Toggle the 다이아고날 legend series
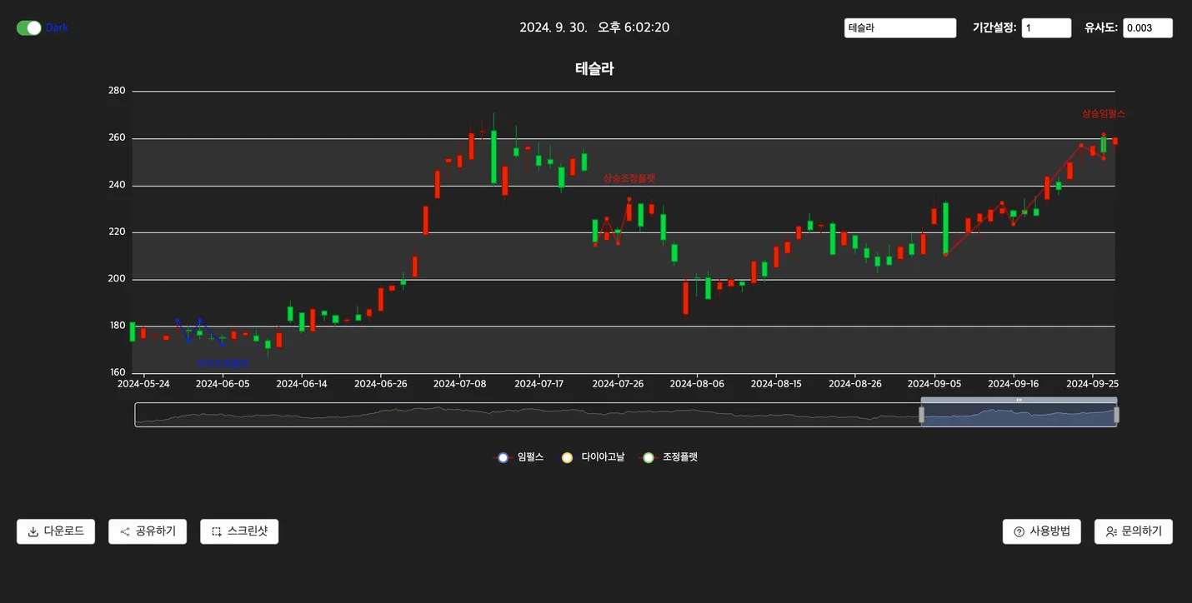 pos(591,457)
